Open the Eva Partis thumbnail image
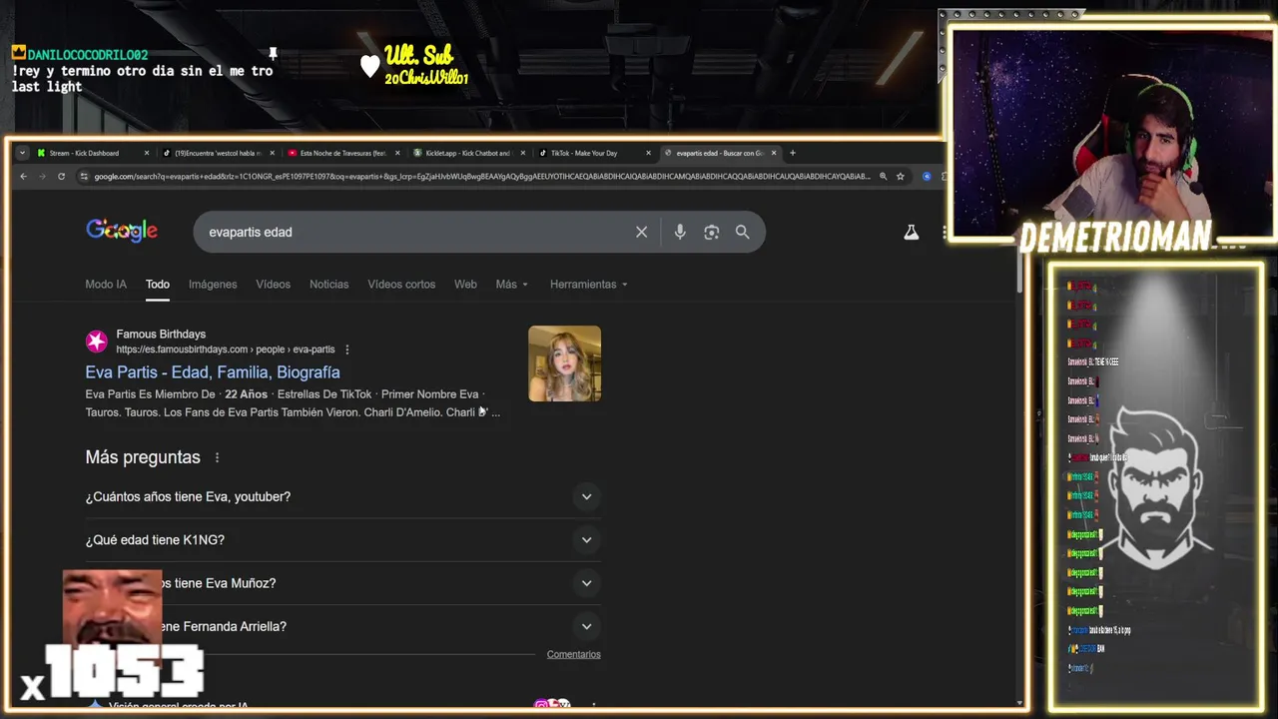 [x=564, y=363]
